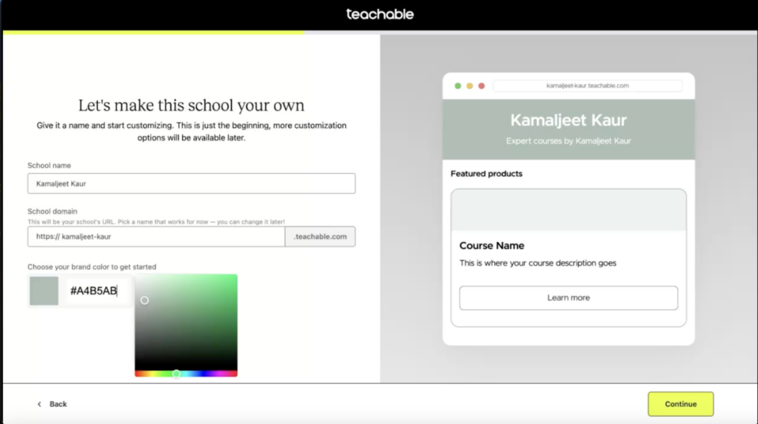Click the School name label
Screen dimensions: 758x424
pyautogui.click(x=50, y=165)
